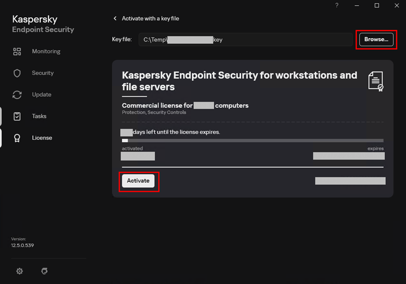Image resolution: width=406 pixels, height=284 pixels.
Task: Go back using the left arrow
Action: coord(115,18)
